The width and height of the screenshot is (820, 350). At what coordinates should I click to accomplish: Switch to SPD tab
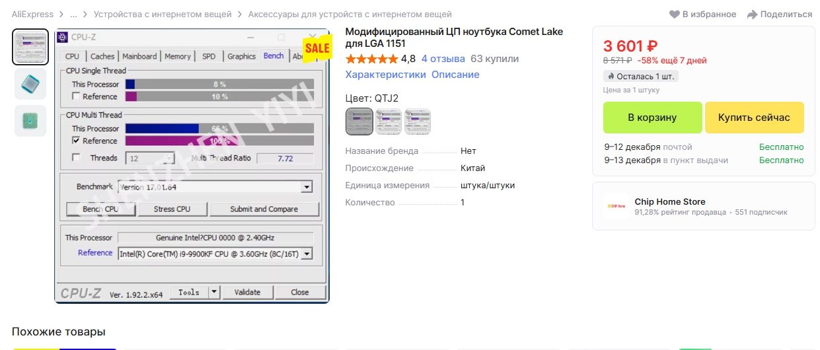click(x=209, y=57)
